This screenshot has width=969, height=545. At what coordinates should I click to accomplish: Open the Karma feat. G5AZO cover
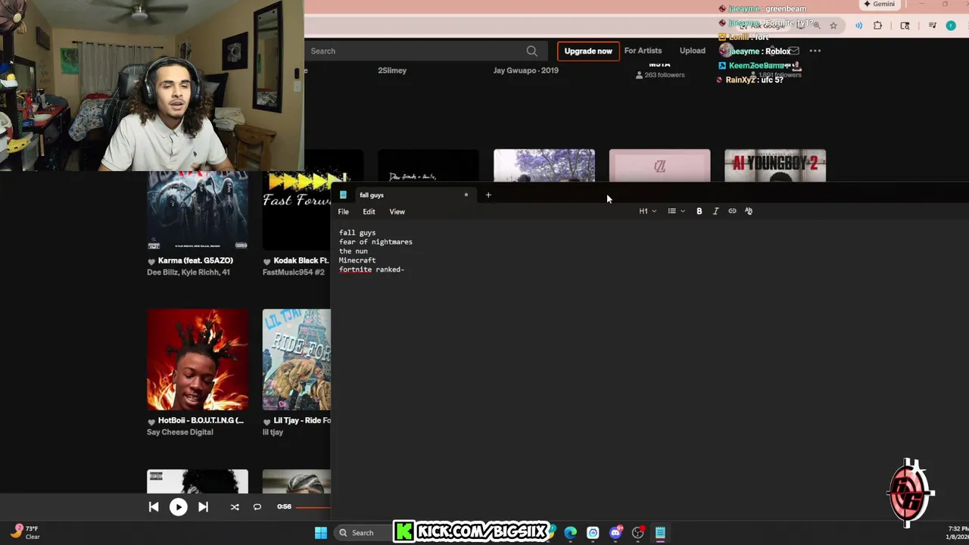[x=198, y=210]
